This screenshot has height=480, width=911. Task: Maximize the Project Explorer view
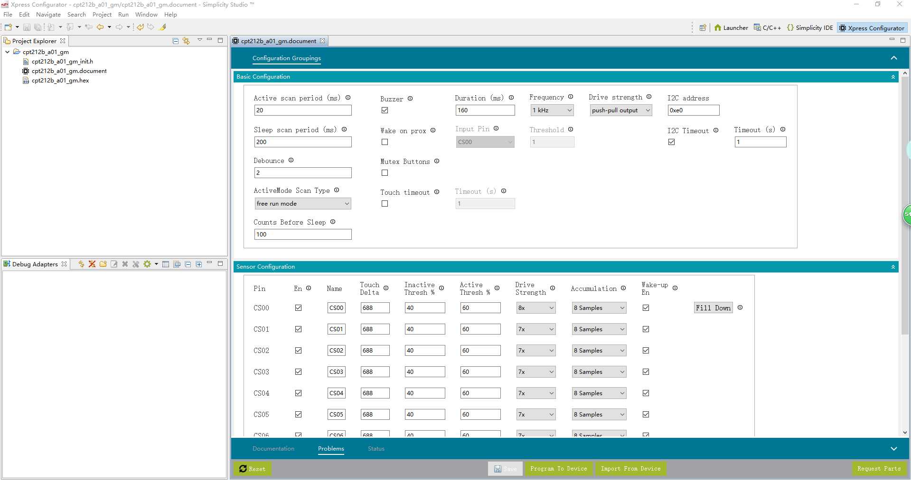(x=220, y=40)
